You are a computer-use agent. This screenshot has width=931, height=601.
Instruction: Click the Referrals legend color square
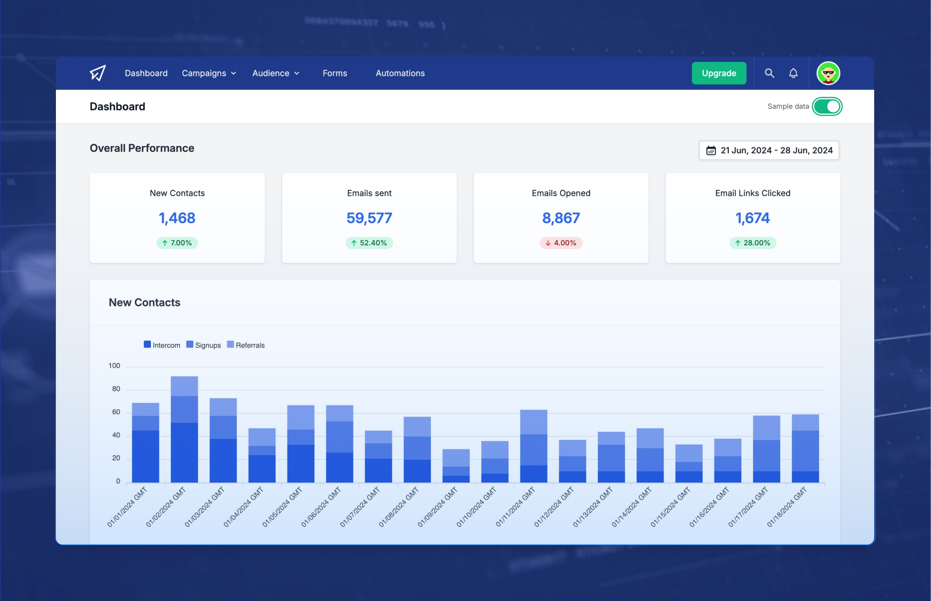[230, 344]
